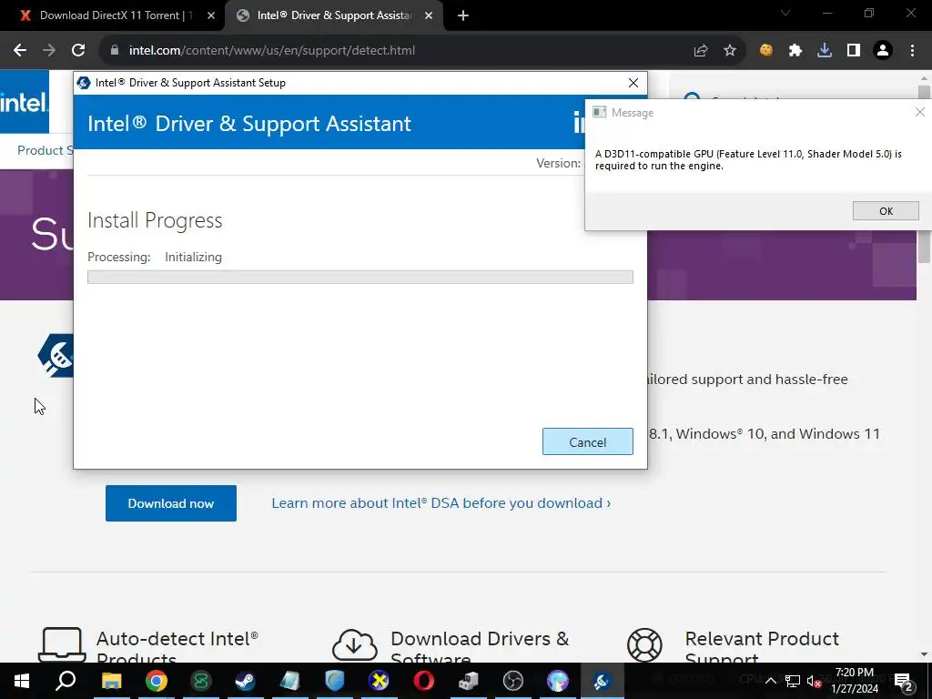
Task: Click the Intel logo on webpage
Action: point(25,102)
